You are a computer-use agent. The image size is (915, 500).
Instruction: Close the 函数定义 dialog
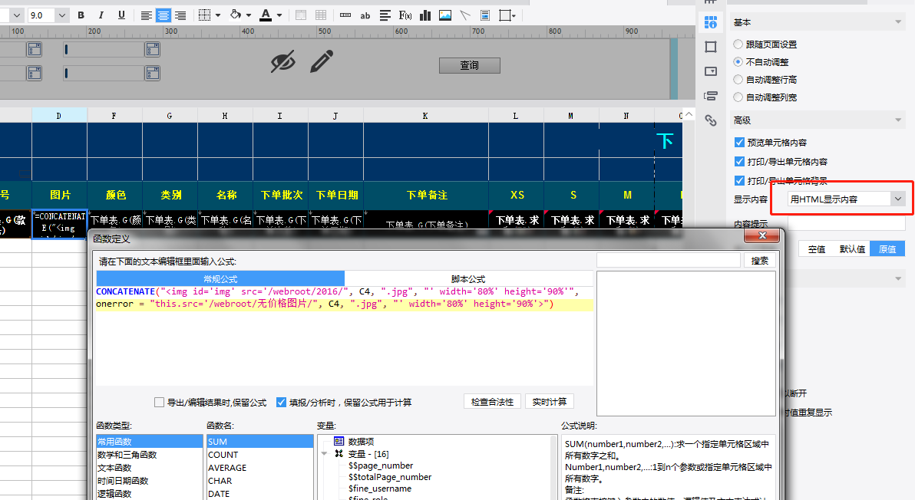coord(762,235)
